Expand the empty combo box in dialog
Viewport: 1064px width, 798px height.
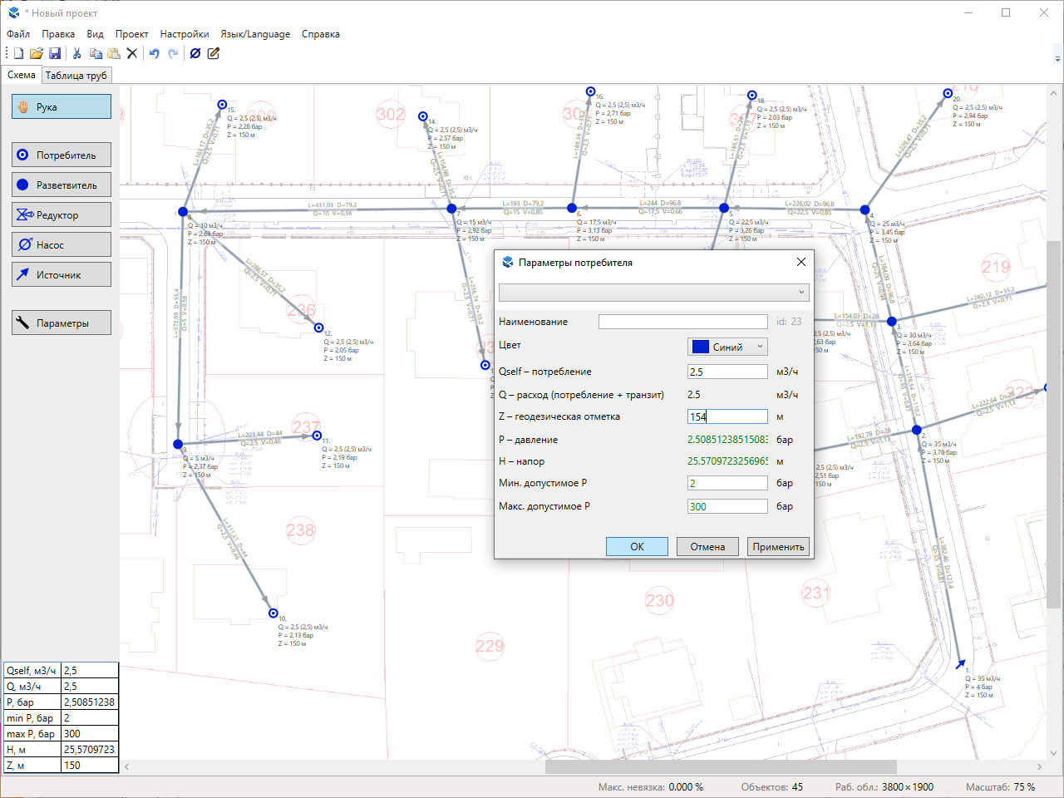click(x=653, y=292)
